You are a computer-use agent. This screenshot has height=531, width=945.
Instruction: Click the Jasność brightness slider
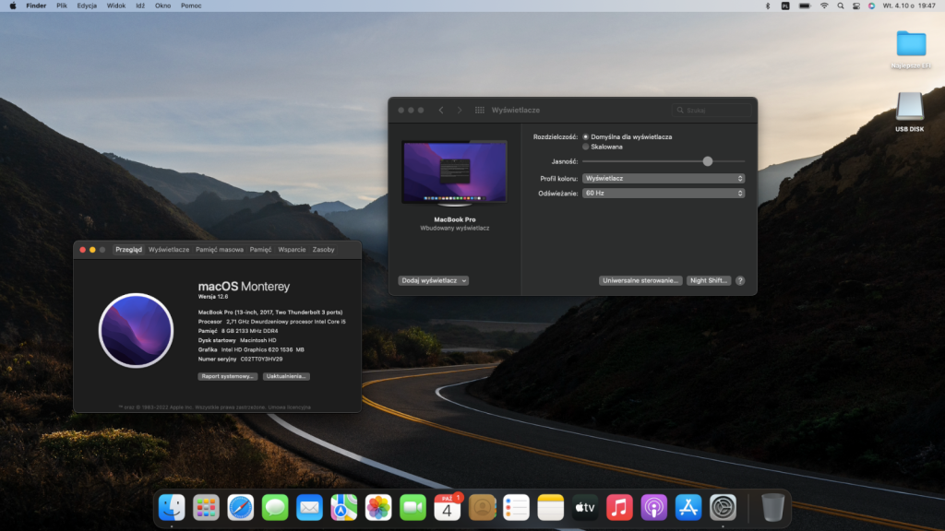[x=663, y=161]
